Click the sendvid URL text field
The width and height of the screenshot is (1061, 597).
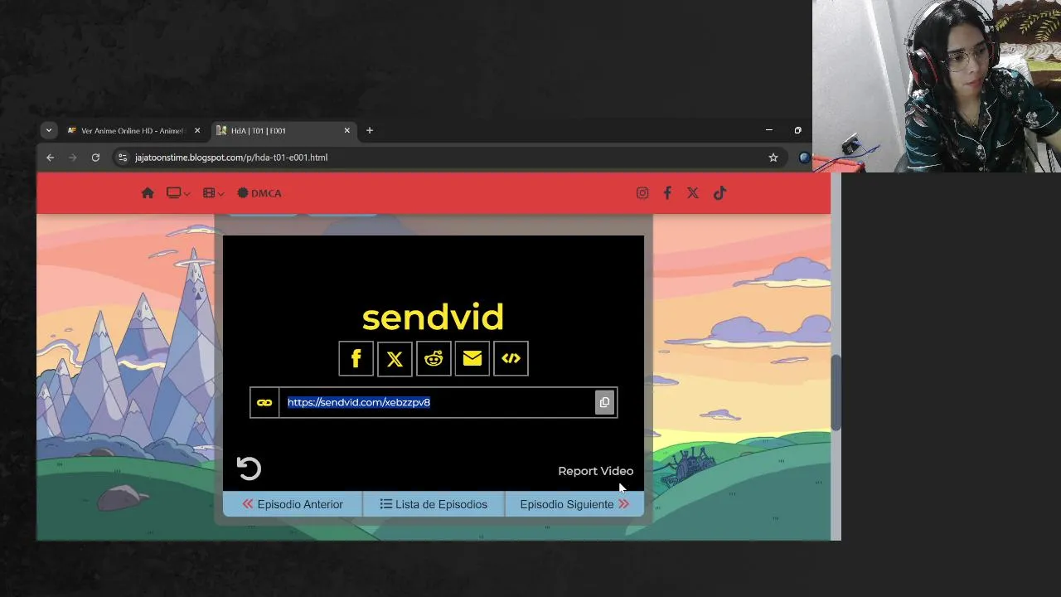[437, 402]
